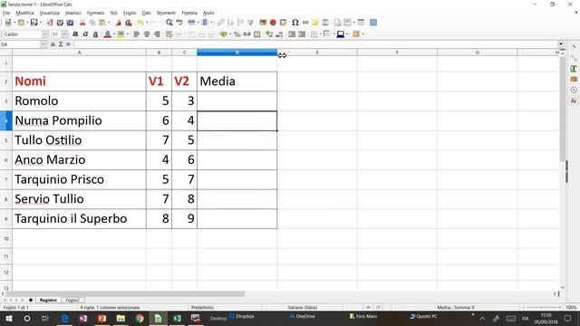The image size is (580, 326).
Task: Align cell content left
Action: 137,34
